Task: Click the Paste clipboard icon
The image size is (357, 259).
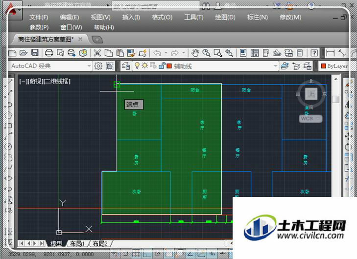Action: [x=120, y=53]
